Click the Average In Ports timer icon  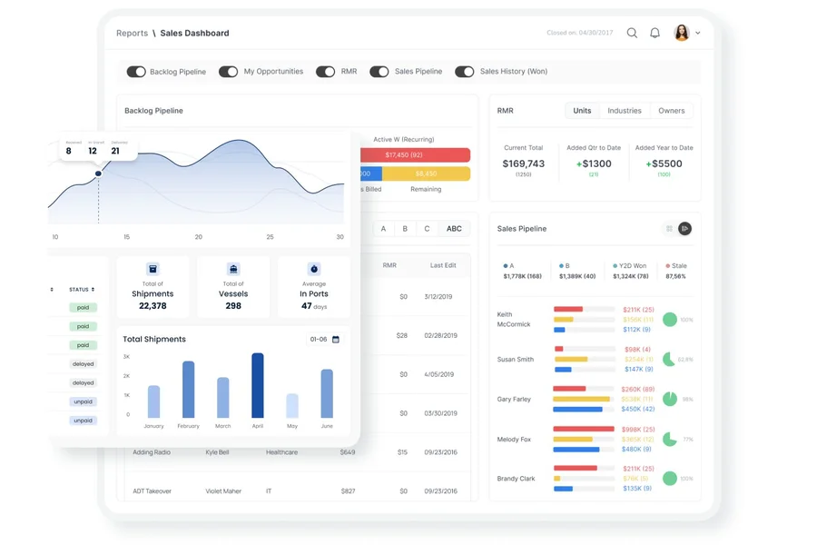pyautogui.click(x=312, y=270)
